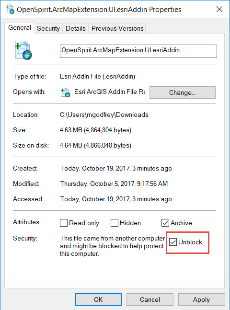Click the esriAddin icon in the title bar
The width and height of the screenshot is (230, 310).
click(x=10, y=9)
